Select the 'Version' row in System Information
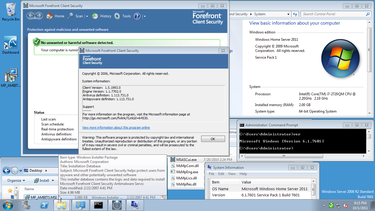Viewport: 375px width, 211px height. pyautogui.click(x=260, y=195)
